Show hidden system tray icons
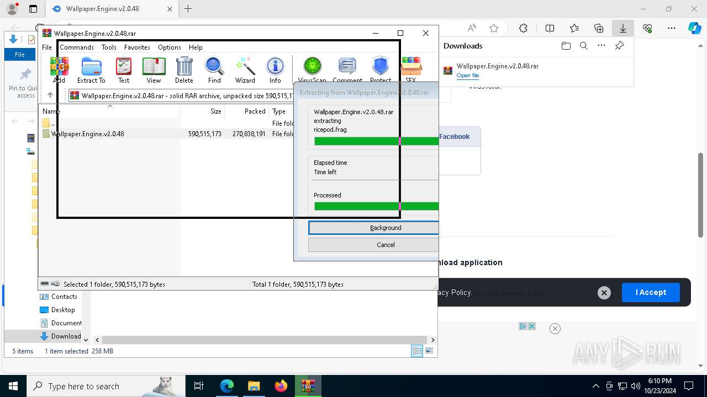 [x=595, y=386]
